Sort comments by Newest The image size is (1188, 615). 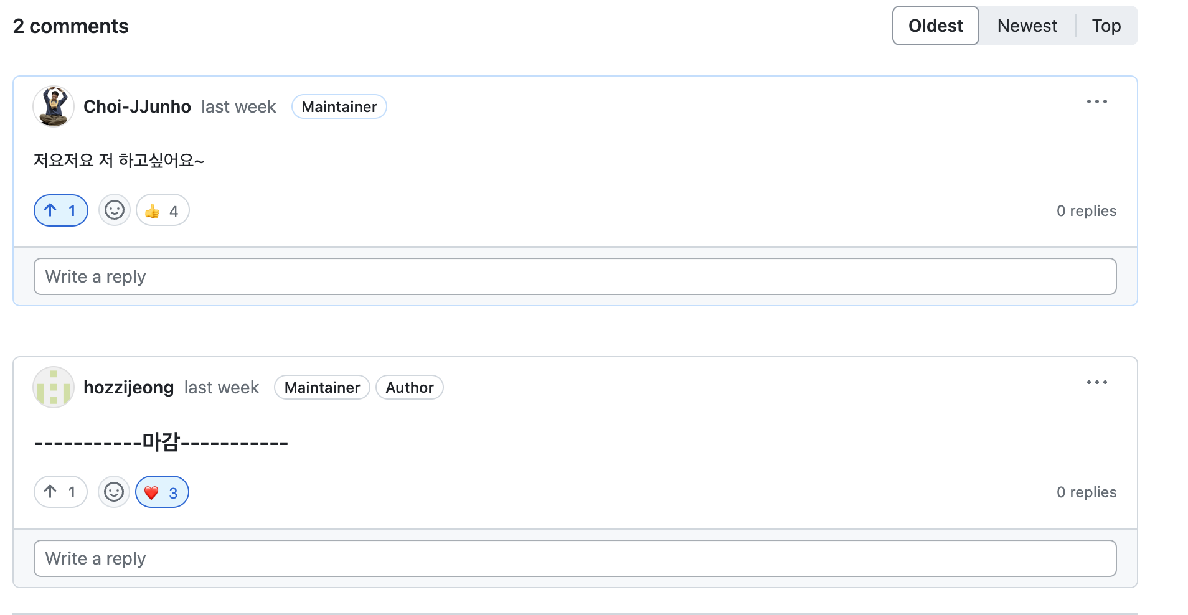(x=1027, y=26)
